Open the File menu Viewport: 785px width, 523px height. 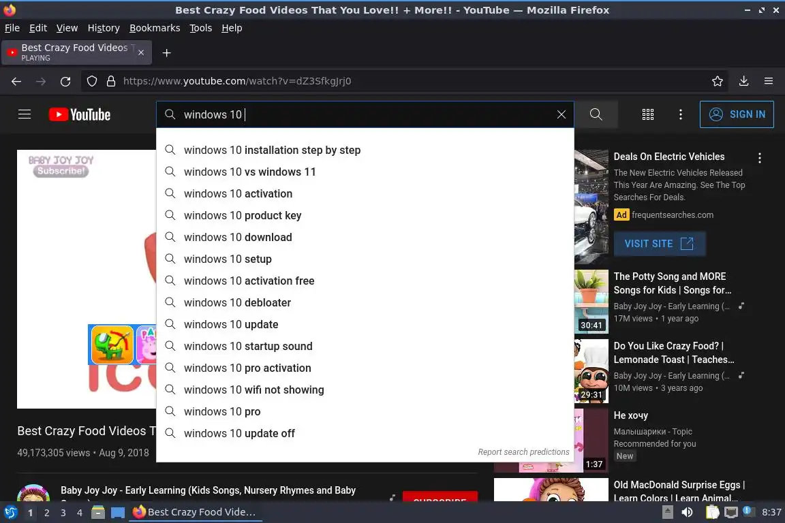pyautogui.click(x=12, y=28)
